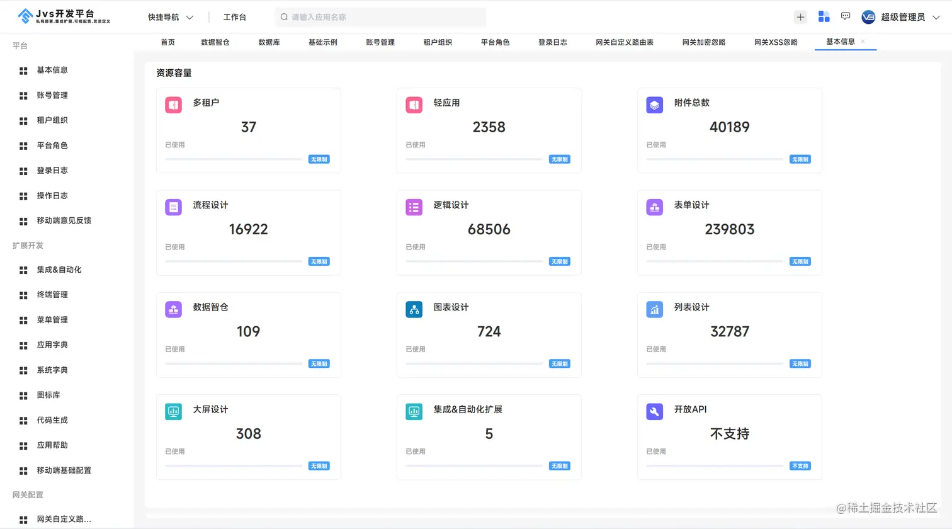Click the 数据智仓 card icon
The image size is (952, 529).
[174, 309]
